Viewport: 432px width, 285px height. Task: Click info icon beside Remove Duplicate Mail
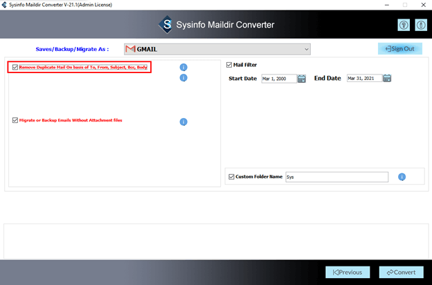[183, 67]
